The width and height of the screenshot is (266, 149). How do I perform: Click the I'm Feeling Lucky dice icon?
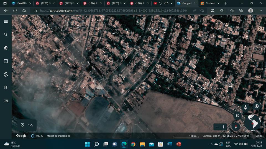[x=6, y=61]
